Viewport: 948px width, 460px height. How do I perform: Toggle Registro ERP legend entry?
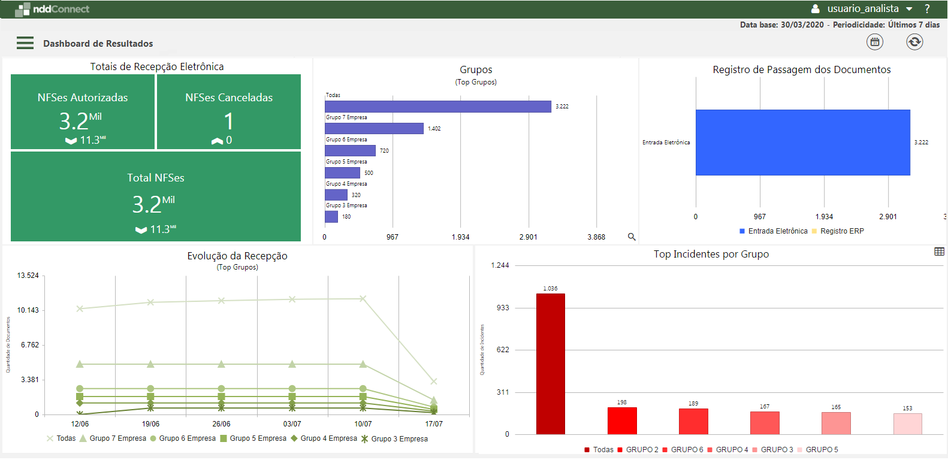coord(838,231)
